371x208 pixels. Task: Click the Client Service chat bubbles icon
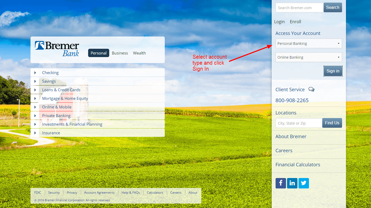[311, 89]
